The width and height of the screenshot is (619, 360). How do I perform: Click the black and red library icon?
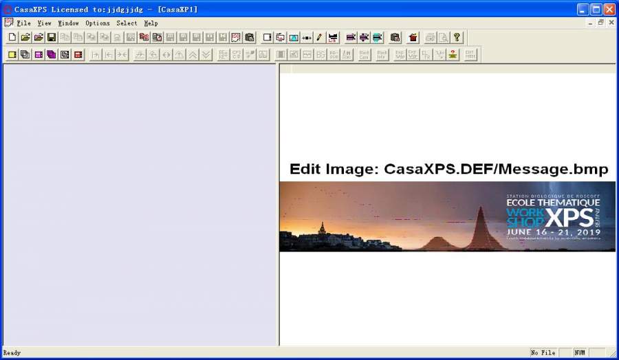(333, 38)
